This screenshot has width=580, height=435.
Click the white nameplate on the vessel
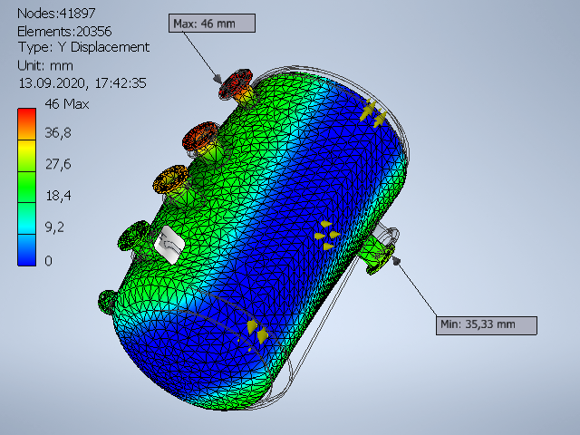pyautogui.click(x=169, y=245)
